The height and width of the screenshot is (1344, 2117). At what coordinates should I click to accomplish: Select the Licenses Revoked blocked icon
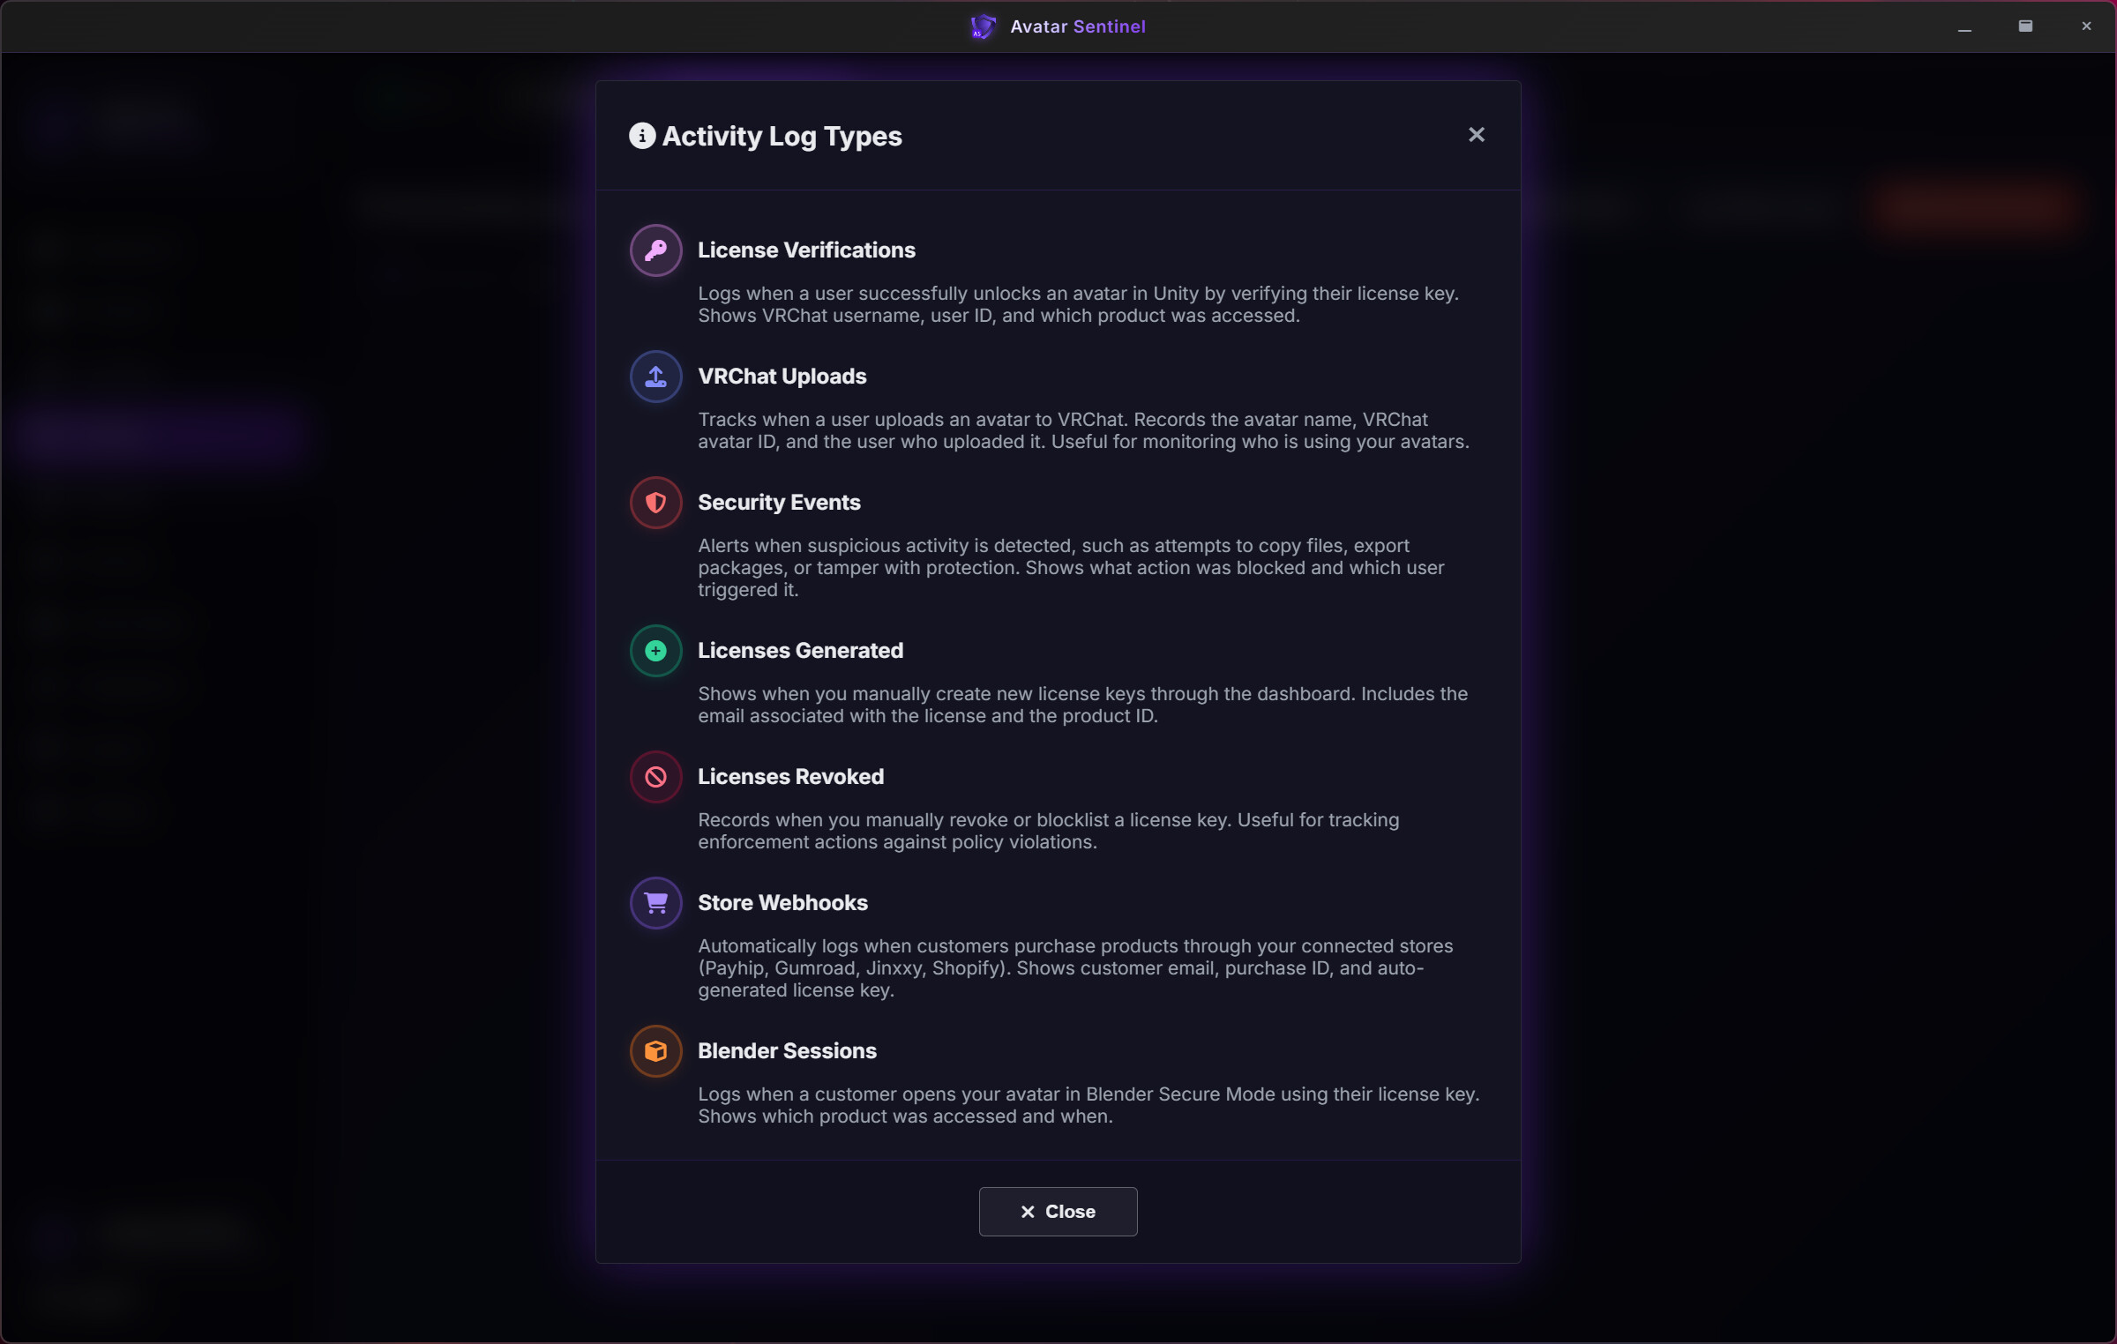pos(655,777)
